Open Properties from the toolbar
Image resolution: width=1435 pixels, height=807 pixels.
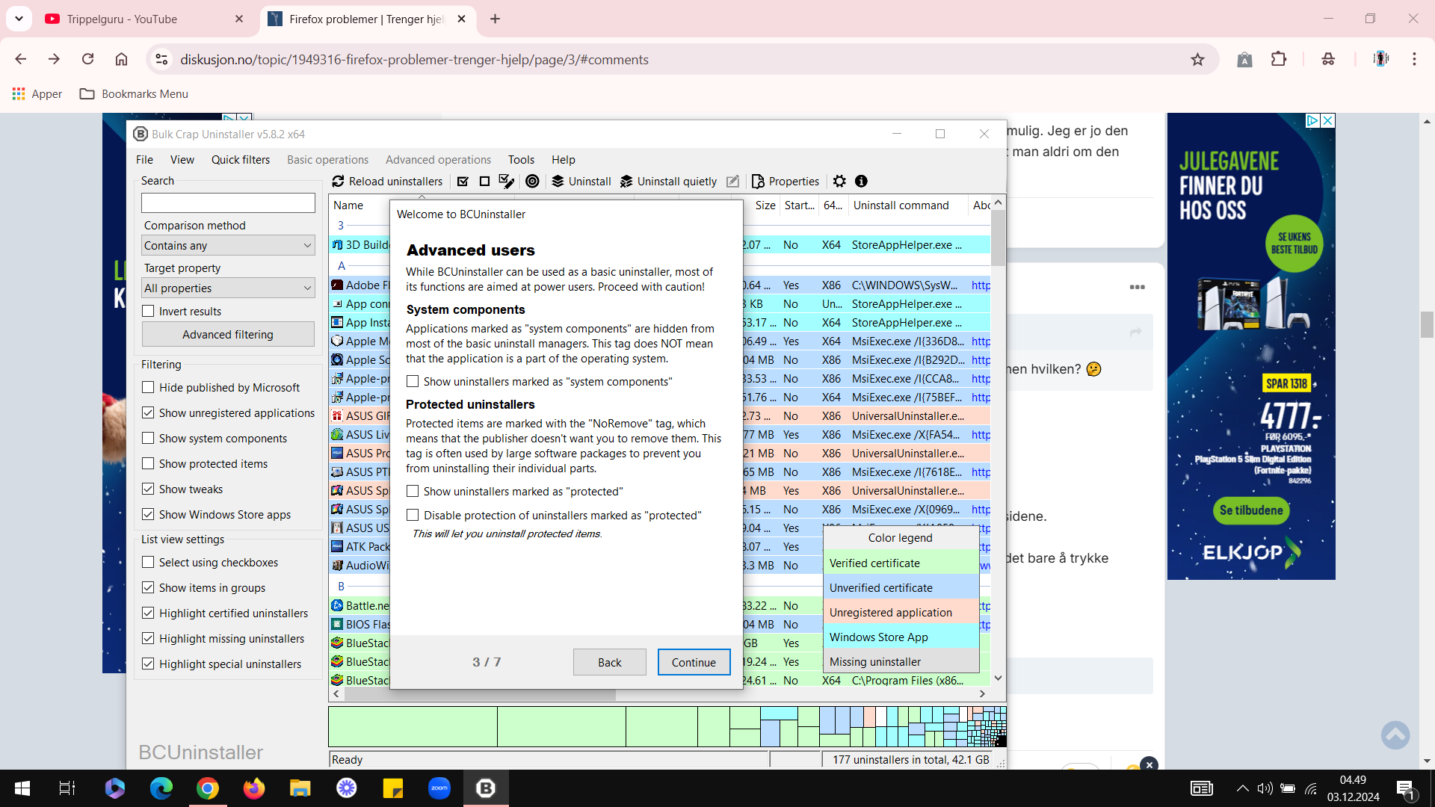[786, 181]
